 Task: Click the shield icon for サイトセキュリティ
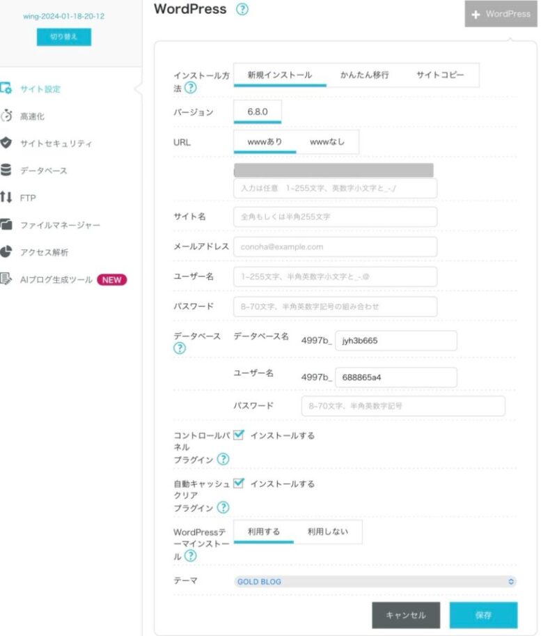(x=6, y=143)
